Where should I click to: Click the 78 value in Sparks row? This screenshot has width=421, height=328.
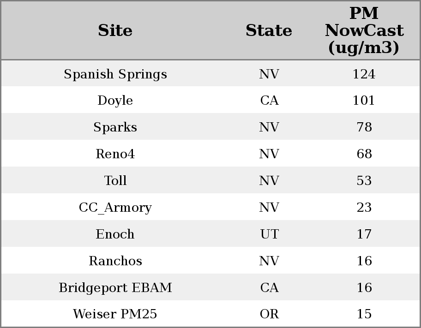click(x=364, y=127)
